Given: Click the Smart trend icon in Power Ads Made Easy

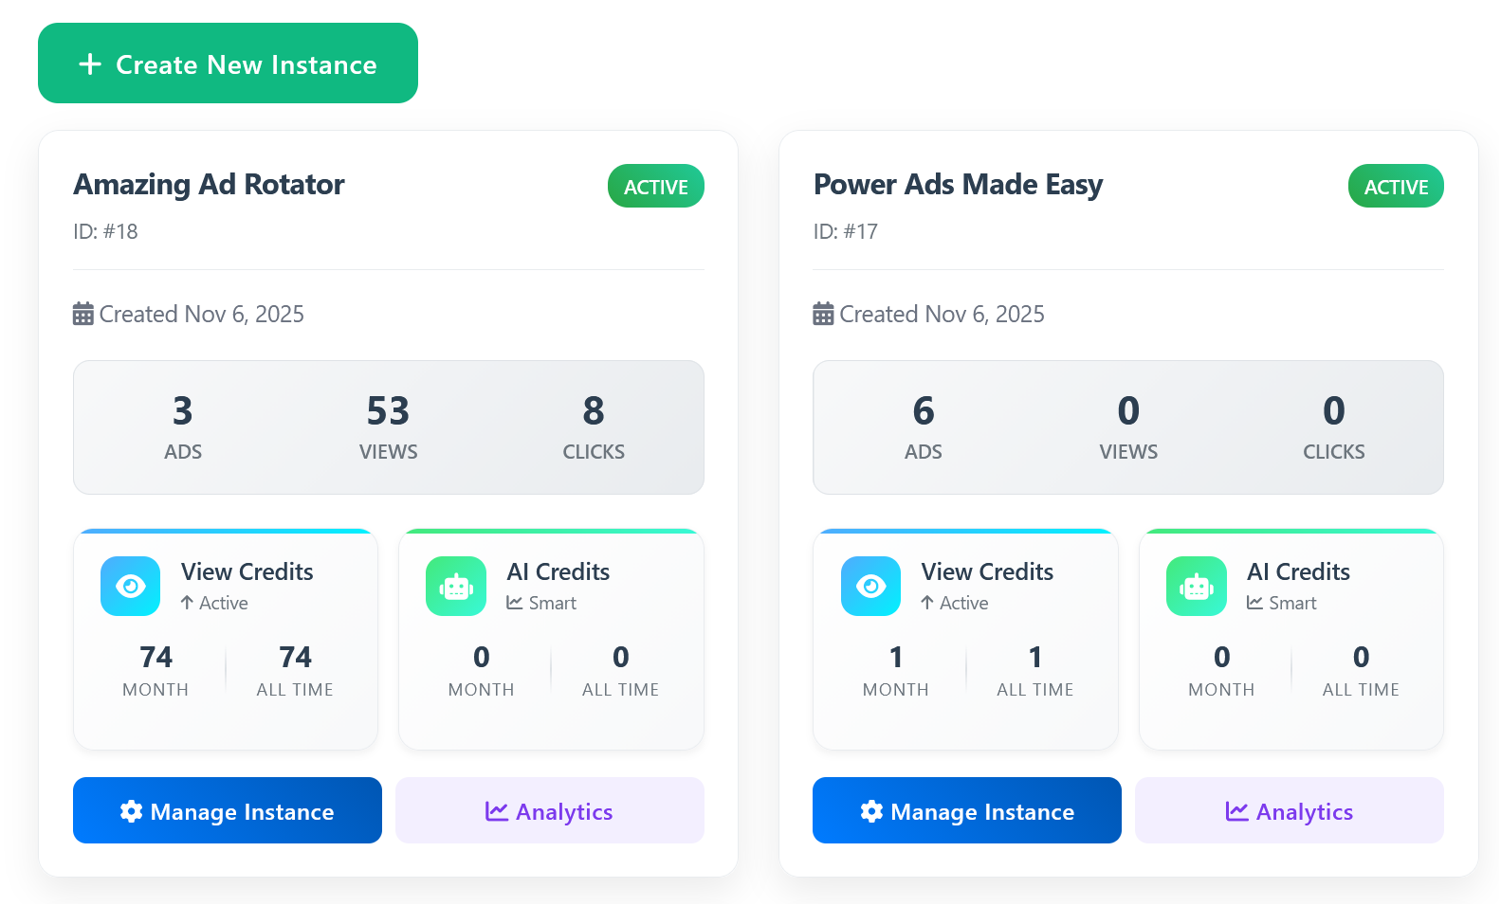Looking at the screenshot, I should click(1254, 603).
